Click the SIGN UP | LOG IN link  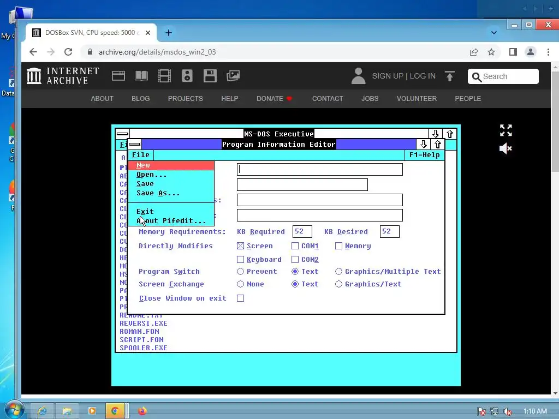point(403,76)
